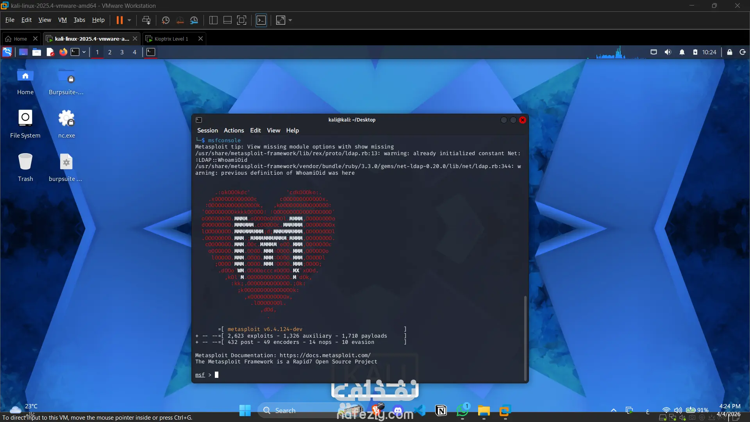Open the Home desktop folder
750x422 pixels.
click(25, 81)
